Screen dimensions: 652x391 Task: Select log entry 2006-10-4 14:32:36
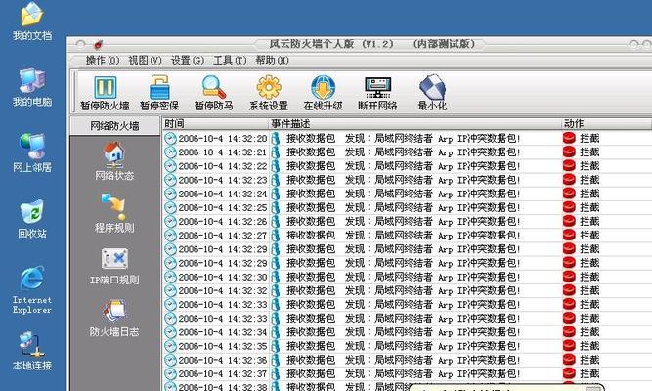coord(407,360)
